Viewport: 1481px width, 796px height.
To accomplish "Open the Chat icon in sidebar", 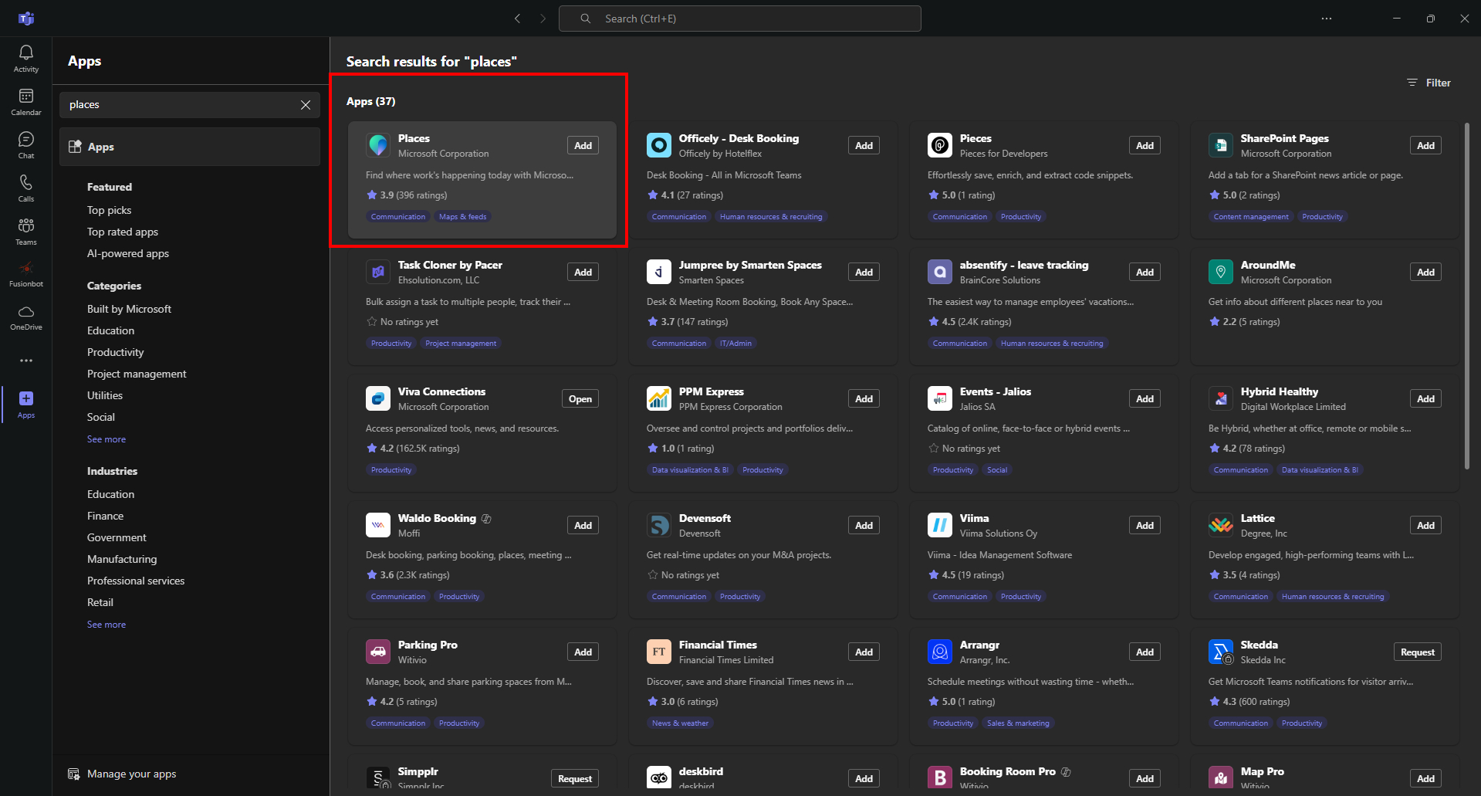I will 26,139.
